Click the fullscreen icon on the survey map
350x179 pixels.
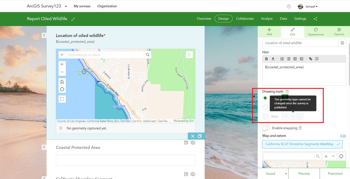(x=62, y=99)
